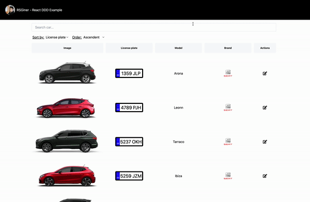310x202 pixels.
Task: Edit the Arona car entry
Action: 265,73
